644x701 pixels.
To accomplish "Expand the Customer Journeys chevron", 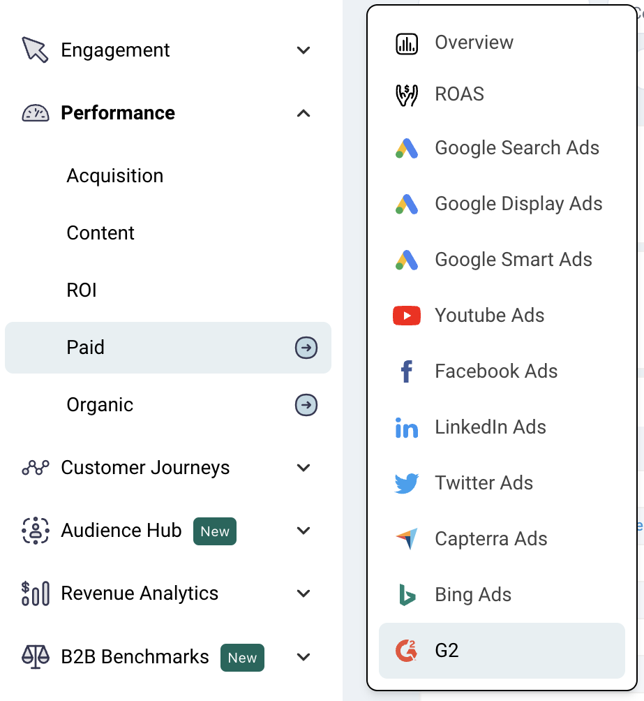I will (304, 468).
